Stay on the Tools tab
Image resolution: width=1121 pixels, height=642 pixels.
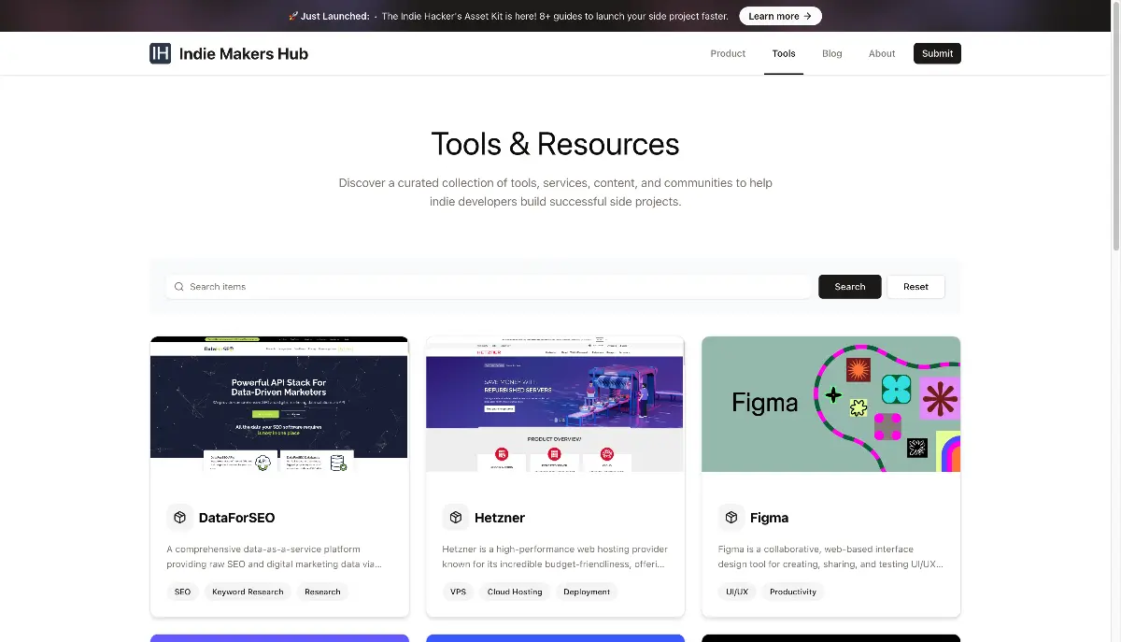[783, 53]
